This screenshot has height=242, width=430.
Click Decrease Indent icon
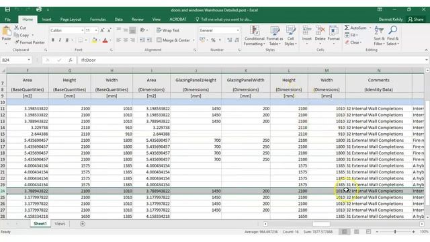click(142, 40)
